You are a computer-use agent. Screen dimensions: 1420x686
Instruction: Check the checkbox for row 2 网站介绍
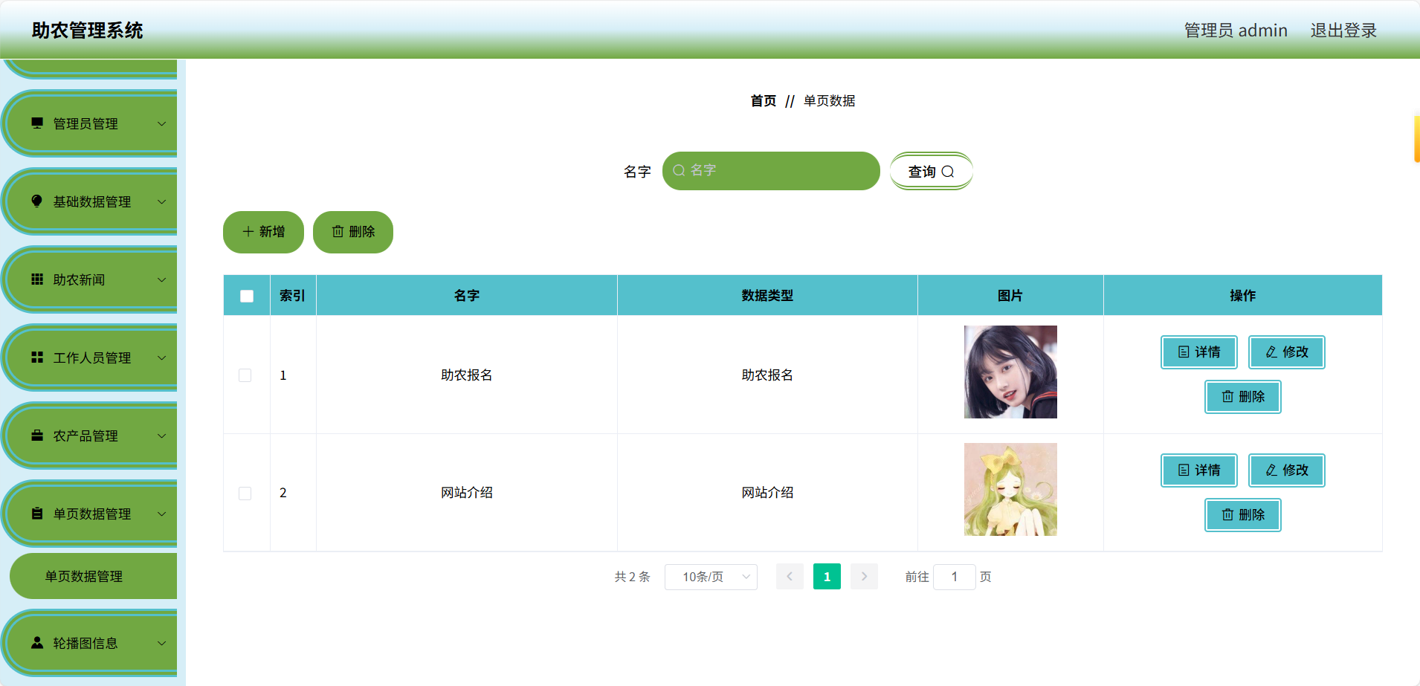[x=245, y=494]
